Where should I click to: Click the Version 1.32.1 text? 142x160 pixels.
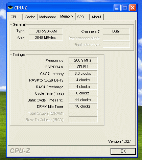coord(120,141)
